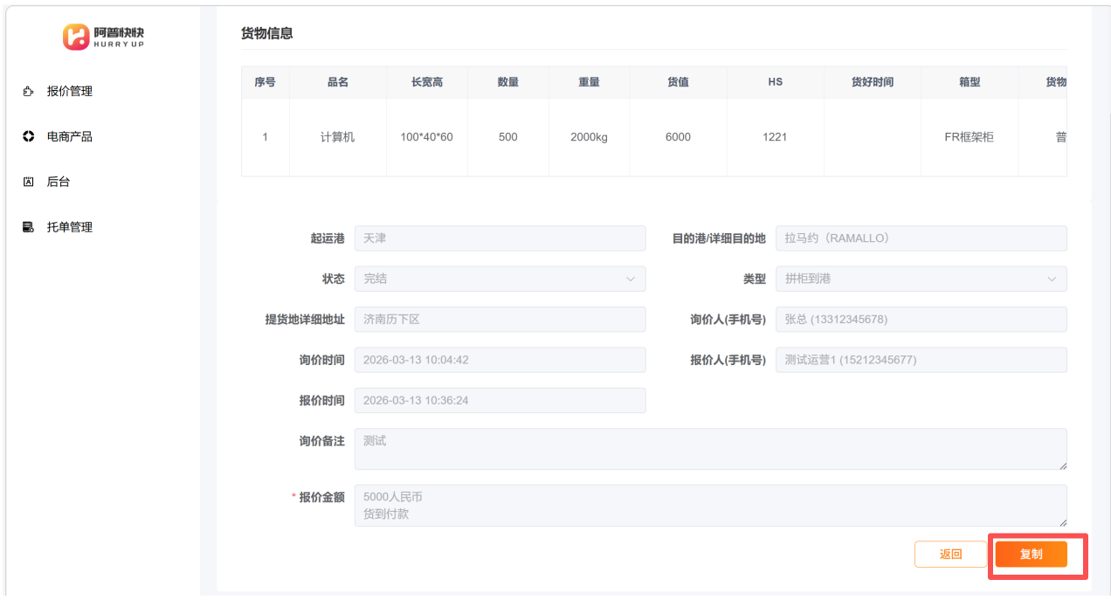Viewport: 1111px width, 600px height.
Task: Focus the 询价备注 text area
Action: click(x=709, y=449)
